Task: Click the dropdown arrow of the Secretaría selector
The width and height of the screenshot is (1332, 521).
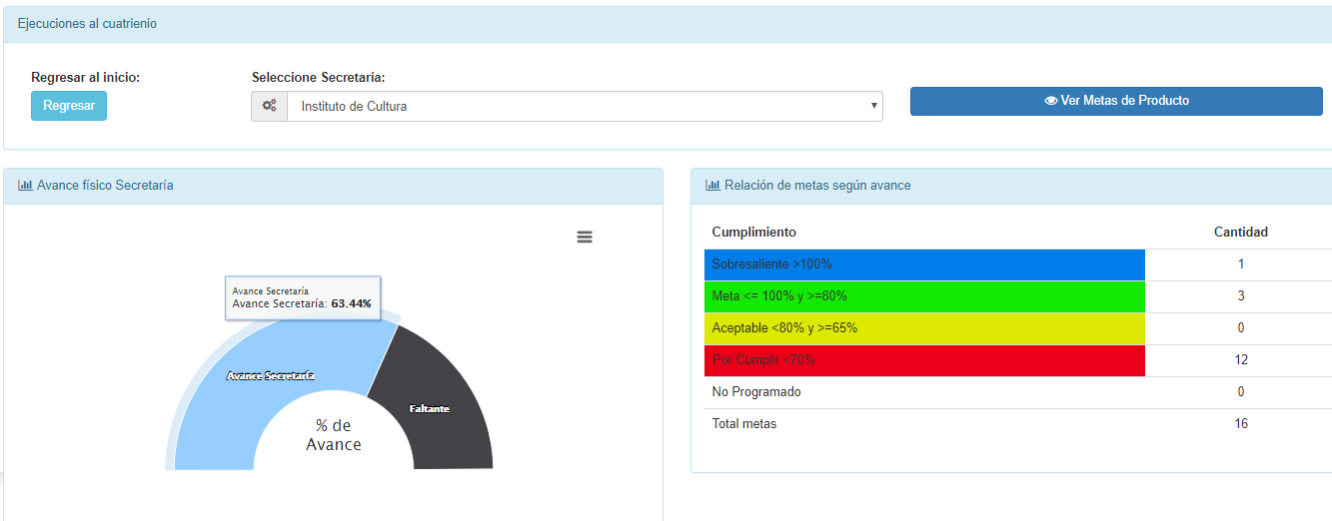Action: click(873, 106)
